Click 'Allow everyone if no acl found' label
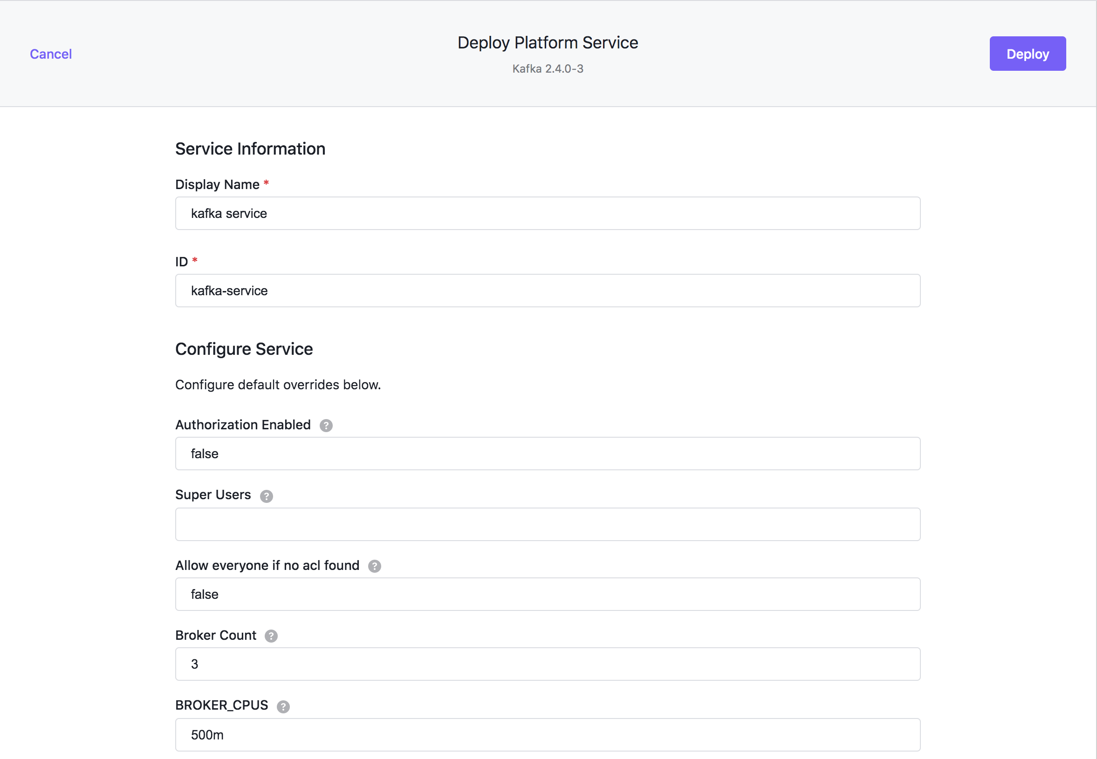 [x=267, y=565]
